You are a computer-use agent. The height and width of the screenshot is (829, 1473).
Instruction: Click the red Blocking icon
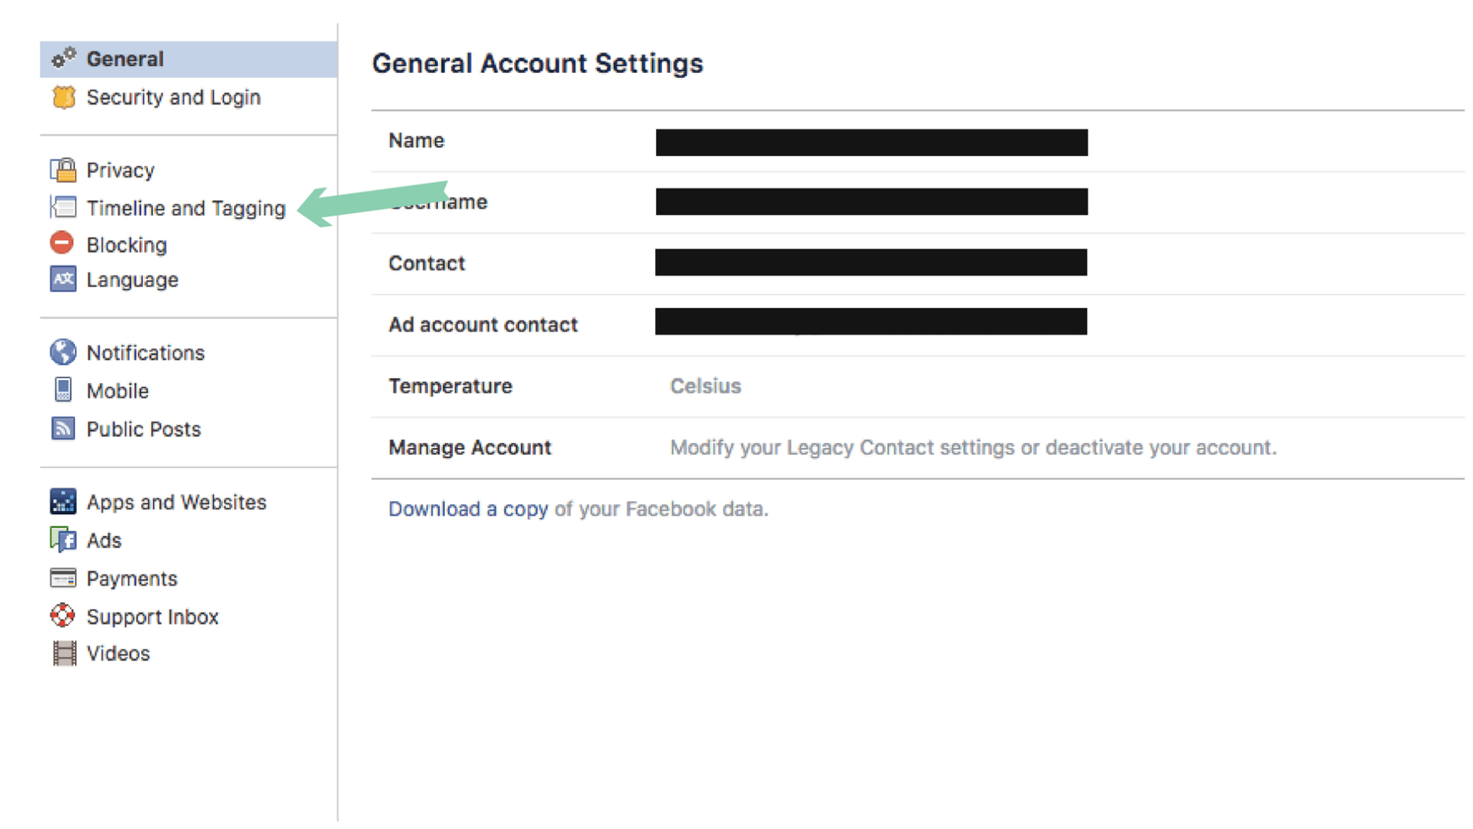[x=64, y=244]
